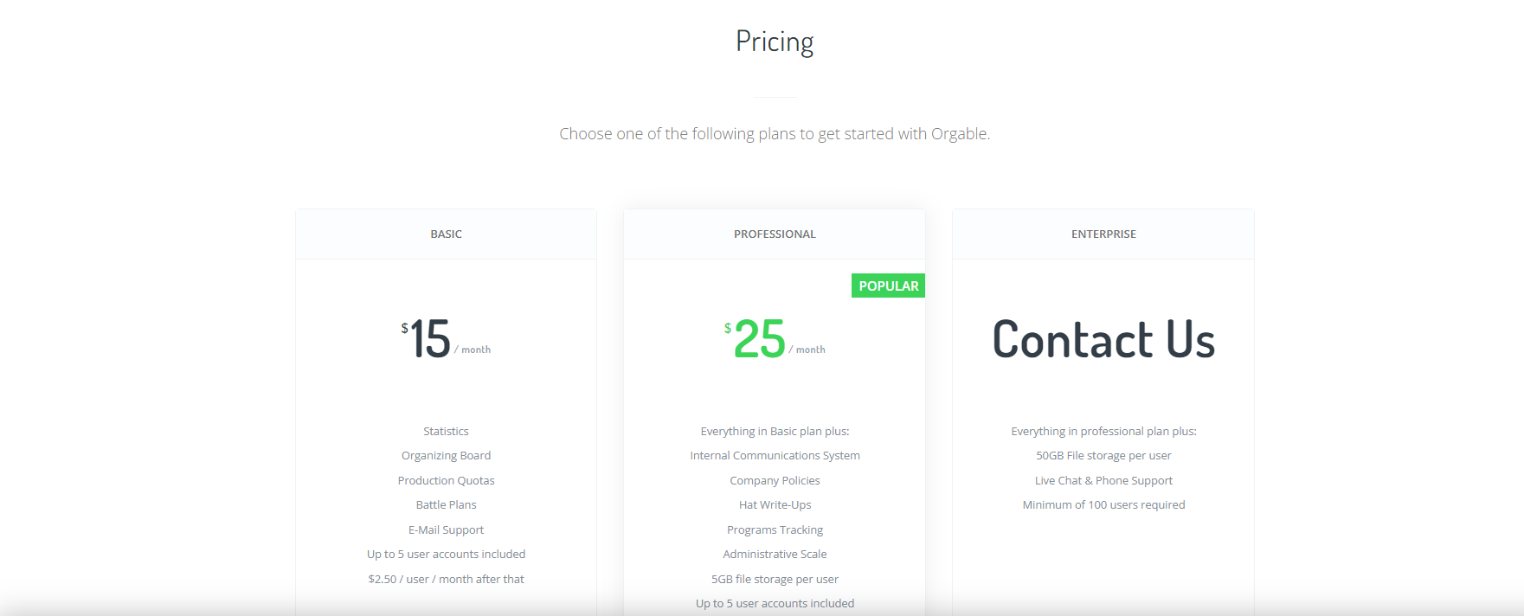Click the Statistics feature in Basic plan
This screenshot has height=616, width=1524.
(446, 431)
